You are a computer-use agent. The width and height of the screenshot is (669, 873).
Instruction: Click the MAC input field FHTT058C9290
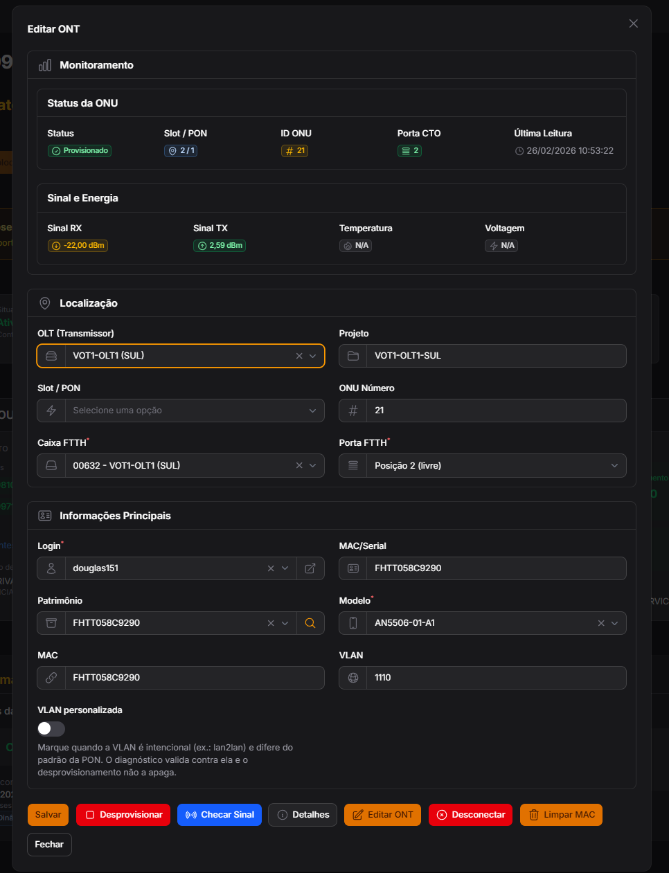(194, 678)
